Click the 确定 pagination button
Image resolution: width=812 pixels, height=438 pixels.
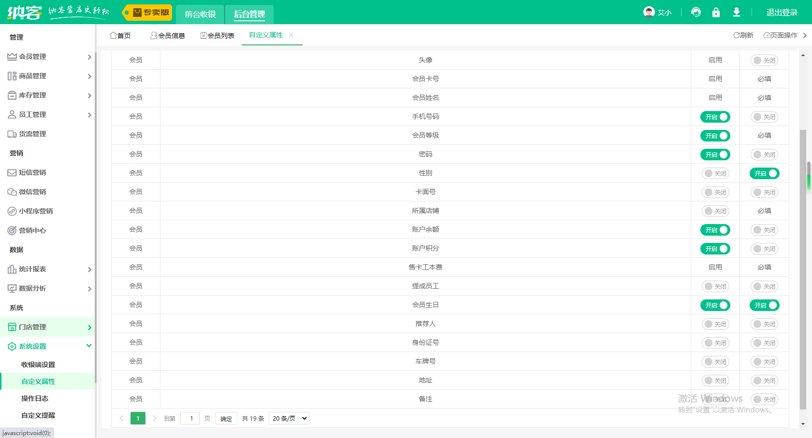pyautogui.click(x=226, y=419)
